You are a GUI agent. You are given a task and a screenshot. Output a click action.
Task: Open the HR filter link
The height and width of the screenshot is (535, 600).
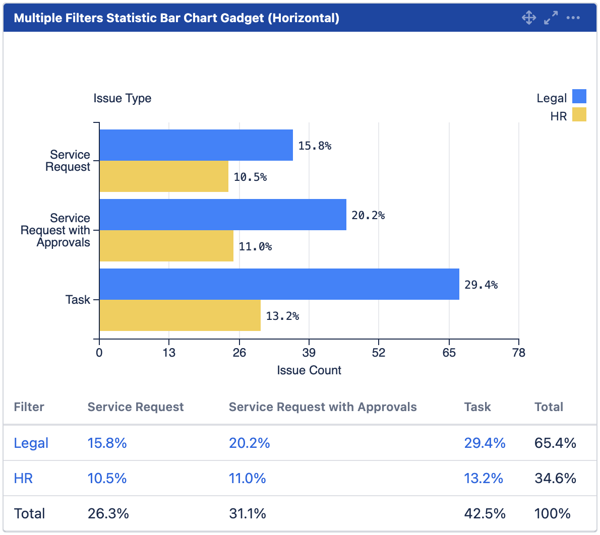pos(23,479)
